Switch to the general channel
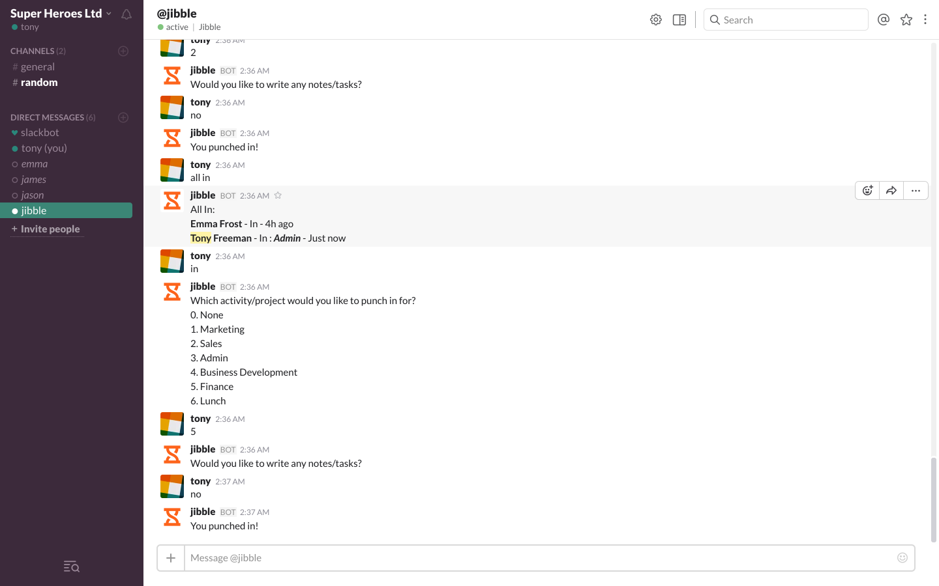Screen dimensions: 939x586 click(x=38, y=66)
